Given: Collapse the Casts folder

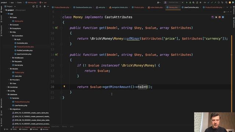Looking at the screenshot, I should (9, 17).
